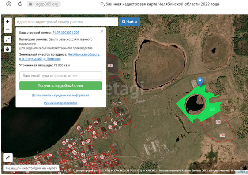Zoom in on the cadastral map

[8, 22]
